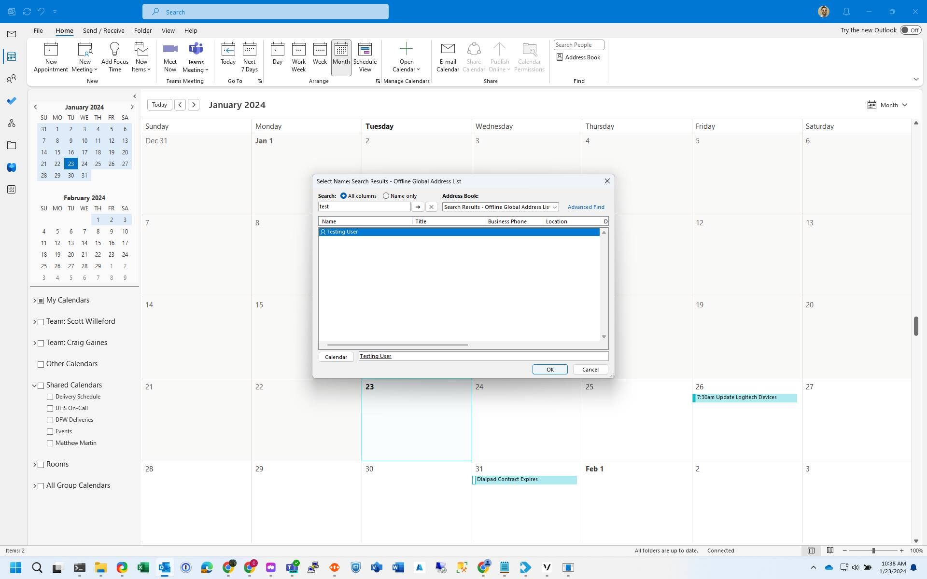Expand the My Calendars group
The height and width of the screenshot is (579, 927).
click(x=35, y=301)
